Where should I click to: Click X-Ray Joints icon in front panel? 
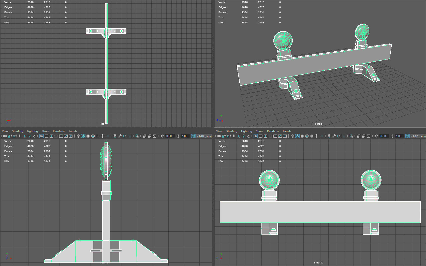click(x=154, y=136)
